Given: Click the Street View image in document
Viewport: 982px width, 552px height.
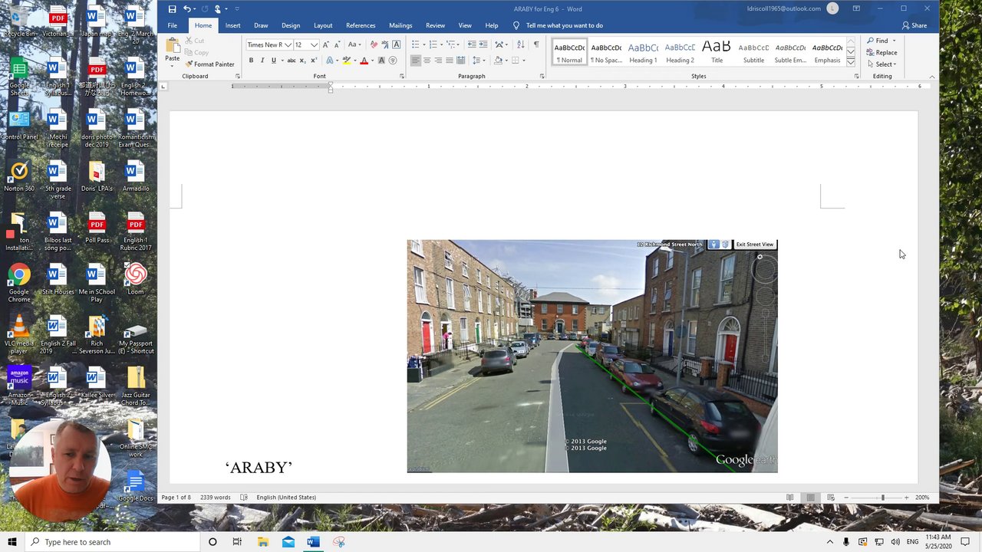Looking at the screenshot, I should pos(592,356).
